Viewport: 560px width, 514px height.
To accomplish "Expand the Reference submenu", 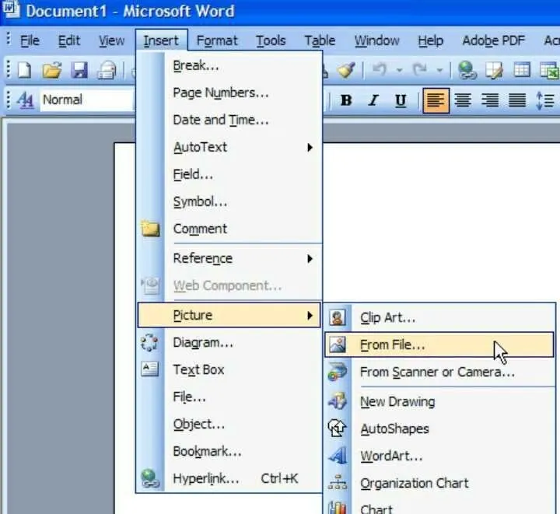I will point(229,258).
